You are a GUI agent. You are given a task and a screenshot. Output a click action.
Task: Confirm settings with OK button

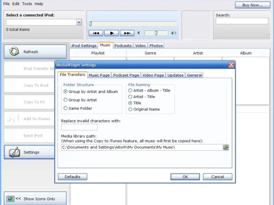click(x=185, y=177)
